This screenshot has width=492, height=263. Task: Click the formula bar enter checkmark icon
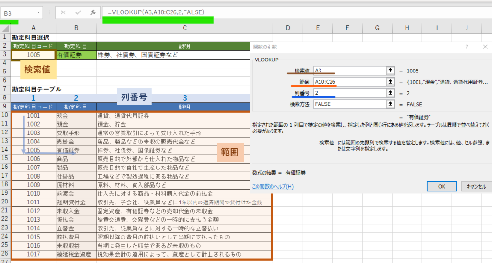point(78,13)
